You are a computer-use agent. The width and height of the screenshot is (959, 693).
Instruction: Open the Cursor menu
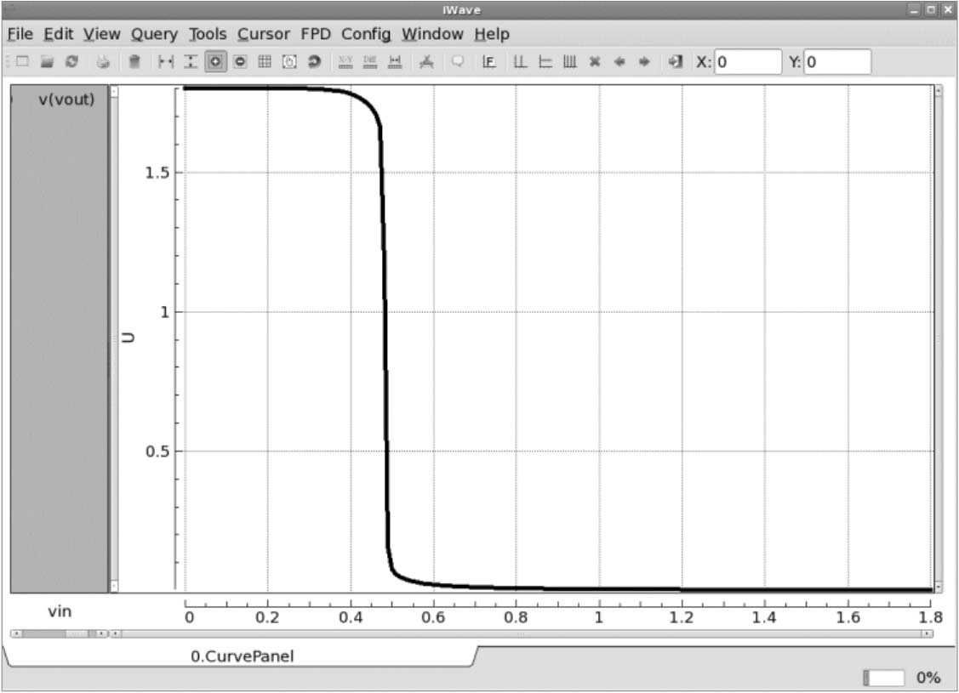tap(264, 34)
